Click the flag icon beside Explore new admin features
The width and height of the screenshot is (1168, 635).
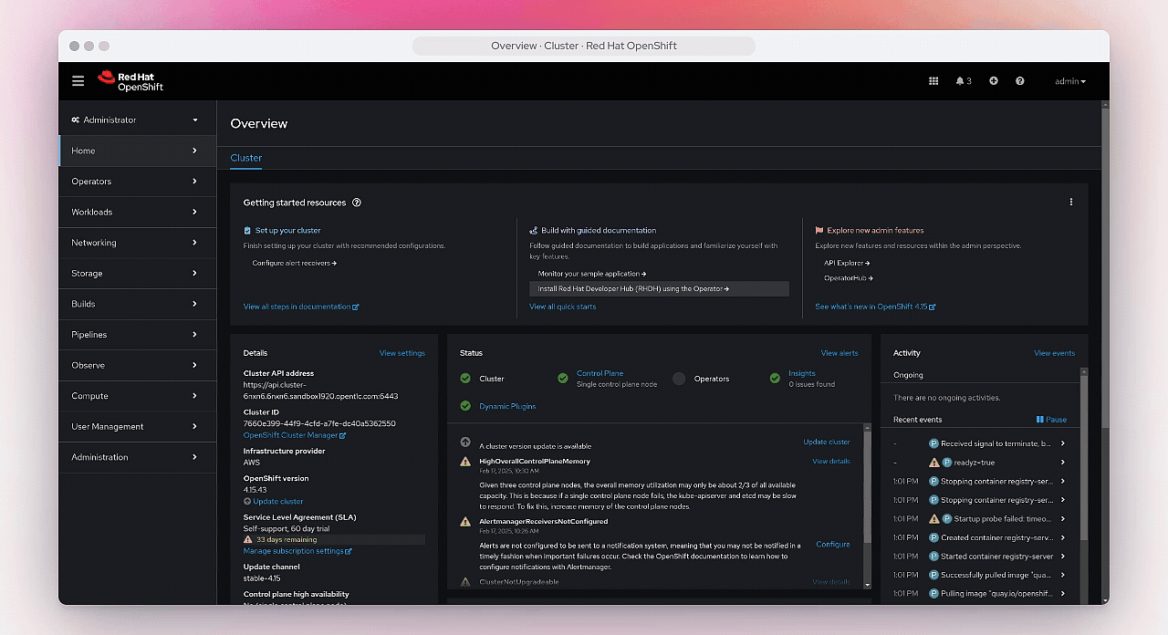pyautogui.click(x=819, y=231)
